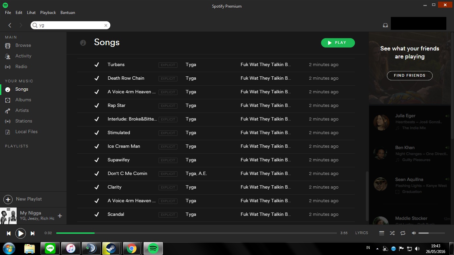Open the Bantuan menu
454x255 pixels.
68,13
